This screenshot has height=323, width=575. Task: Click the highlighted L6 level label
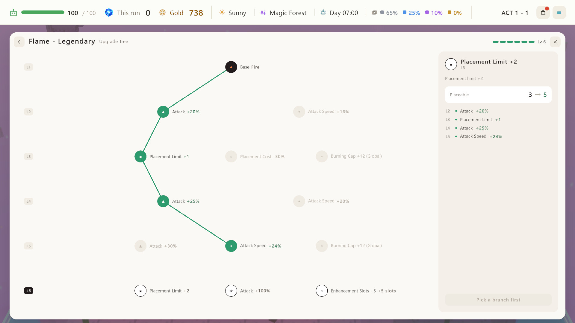click(x=28, y=291)
